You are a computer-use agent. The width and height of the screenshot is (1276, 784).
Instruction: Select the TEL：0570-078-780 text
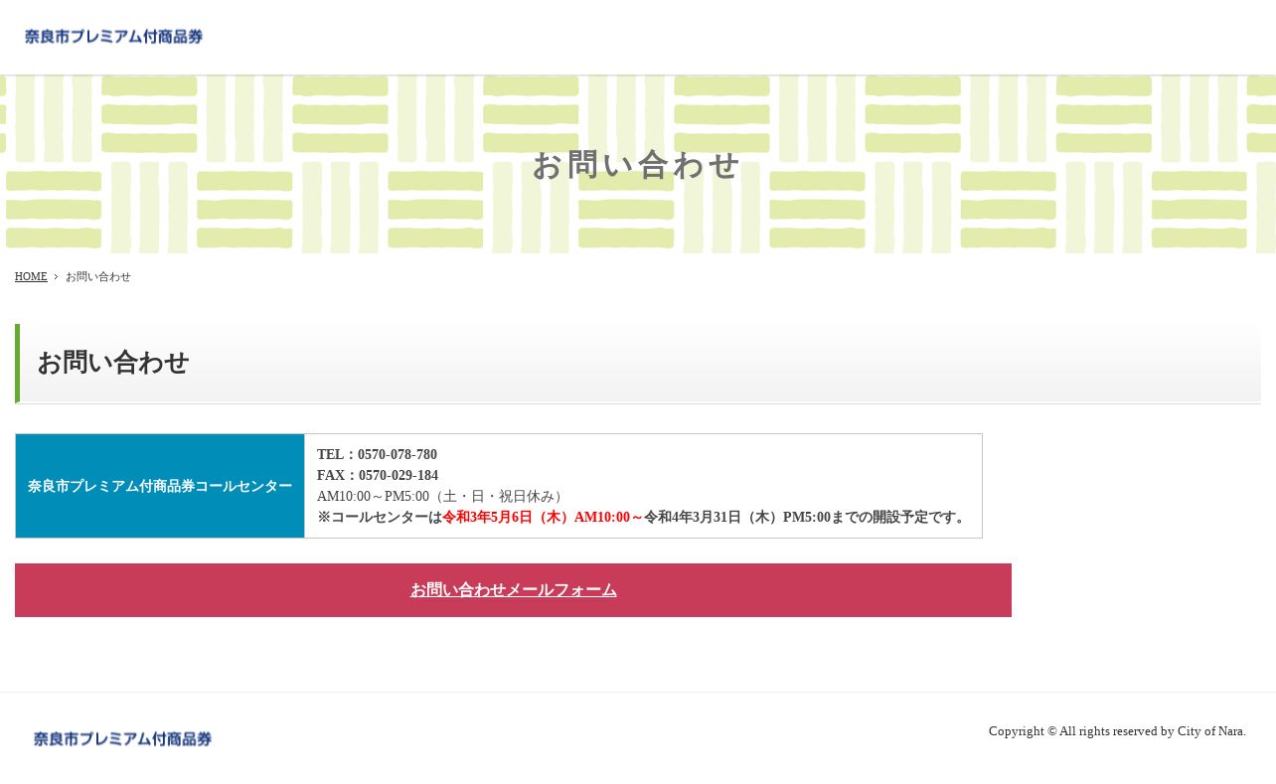pos(377,454)
